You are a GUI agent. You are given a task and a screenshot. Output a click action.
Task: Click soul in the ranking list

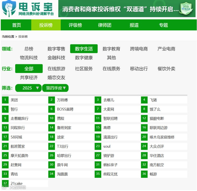(x=107, y=146)
